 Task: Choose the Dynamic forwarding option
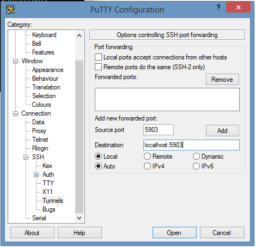click(x=196, y=156)
